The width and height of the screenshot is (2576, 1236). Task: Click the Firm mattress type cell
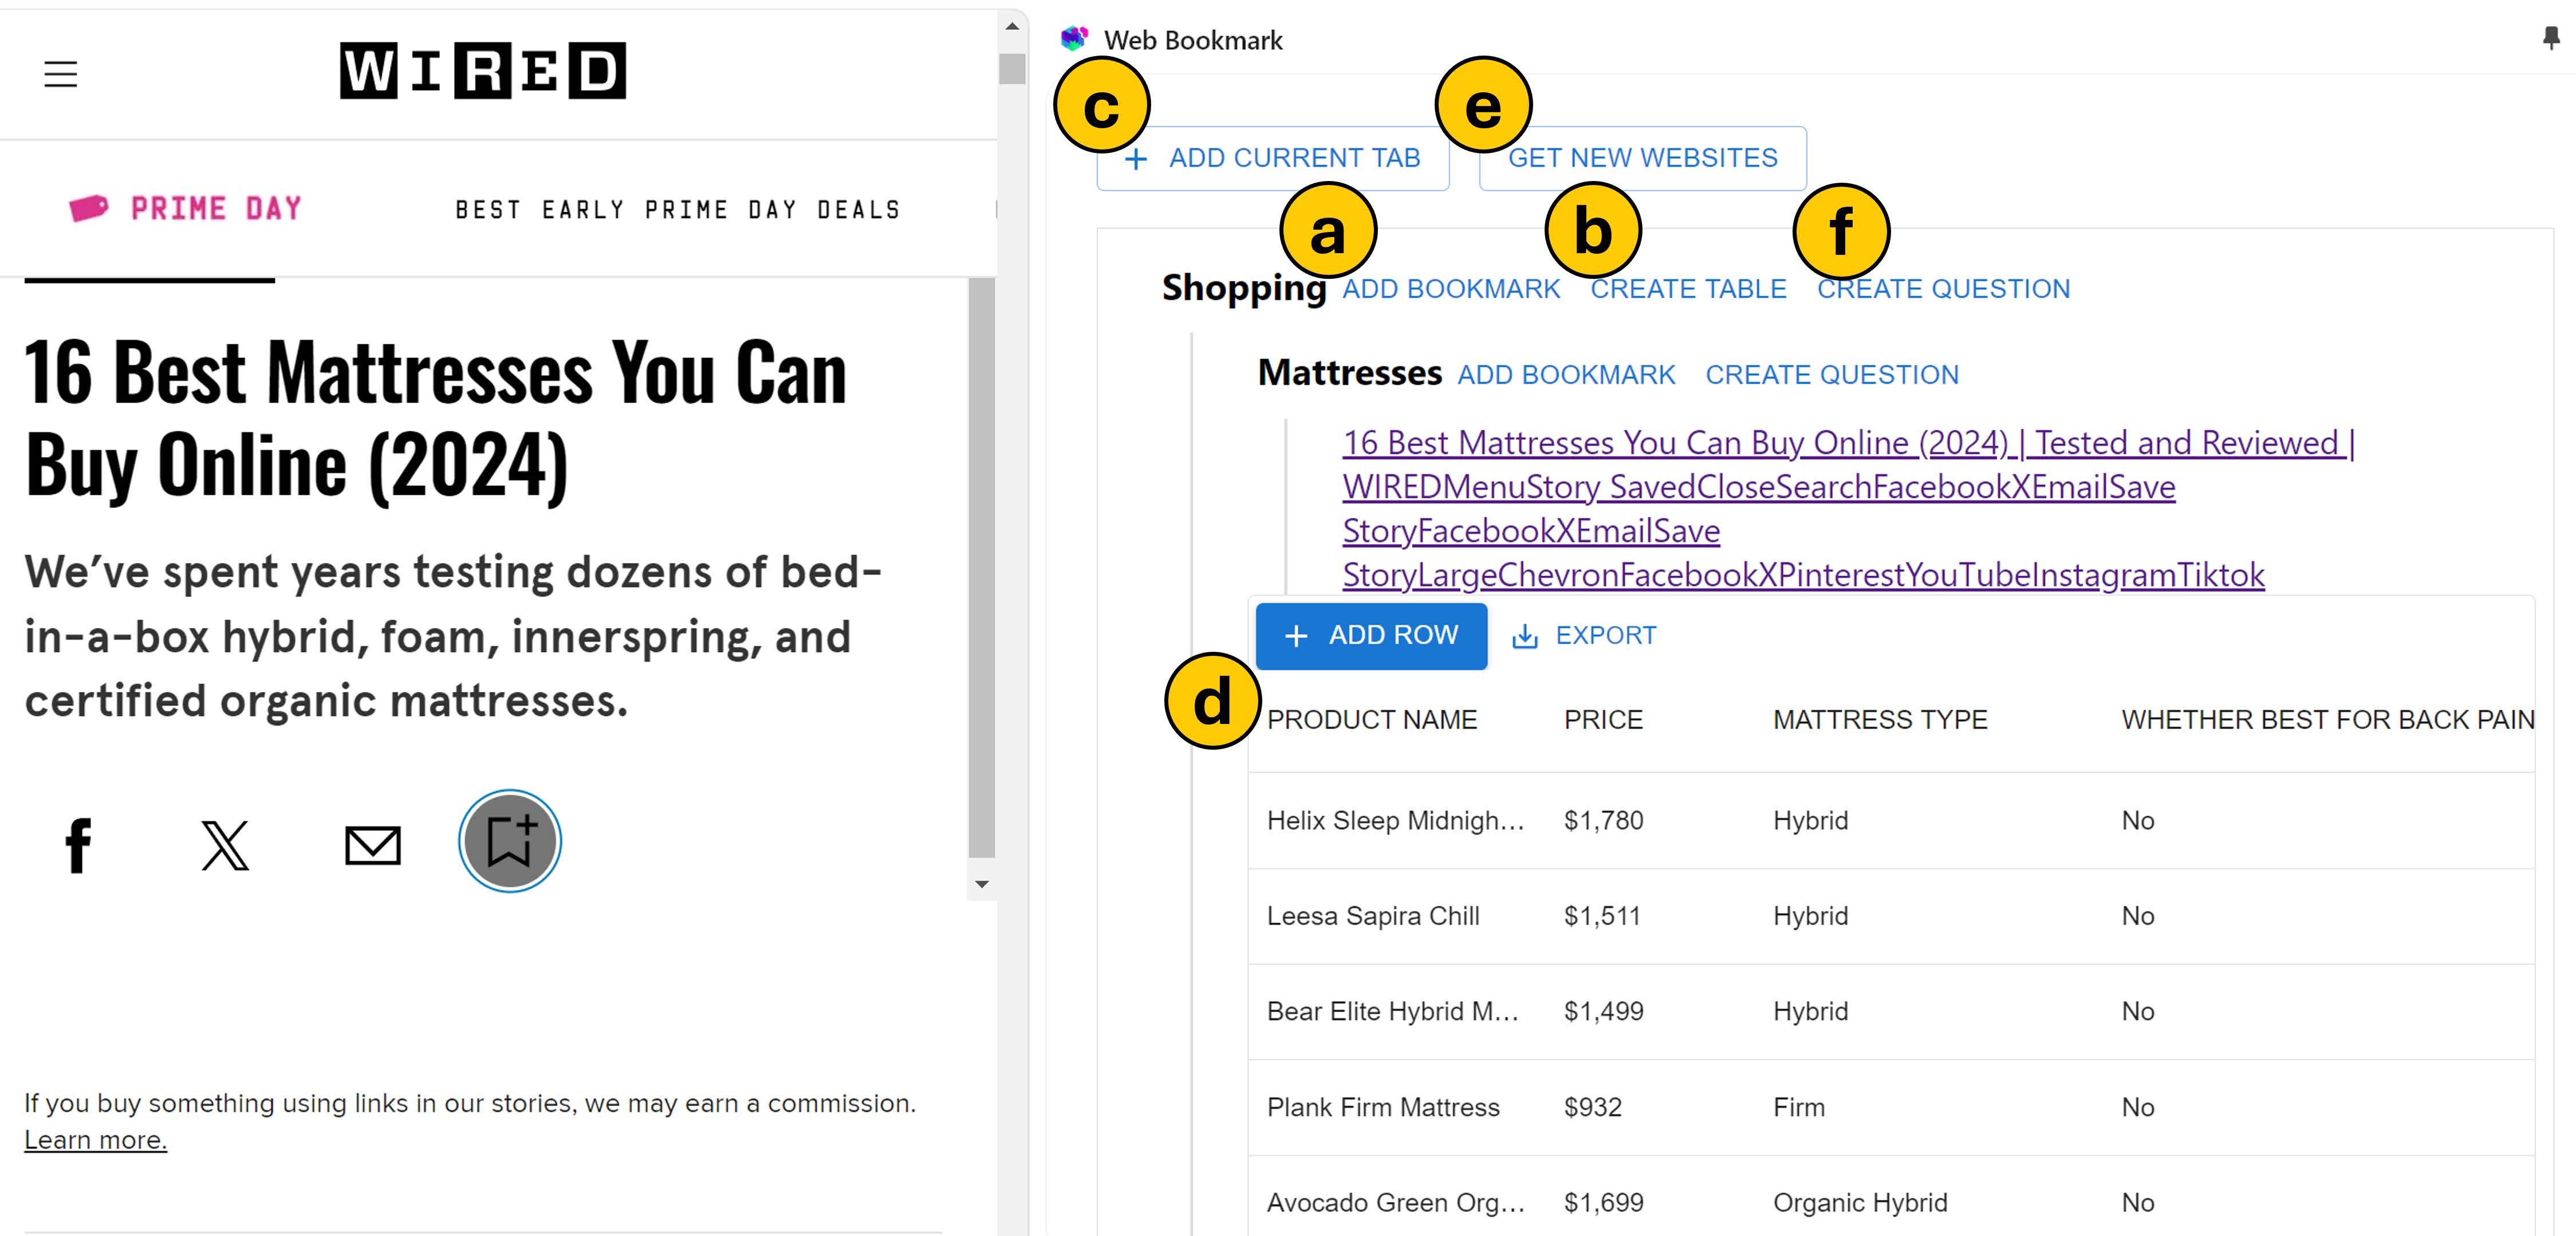[1799, 1108]
